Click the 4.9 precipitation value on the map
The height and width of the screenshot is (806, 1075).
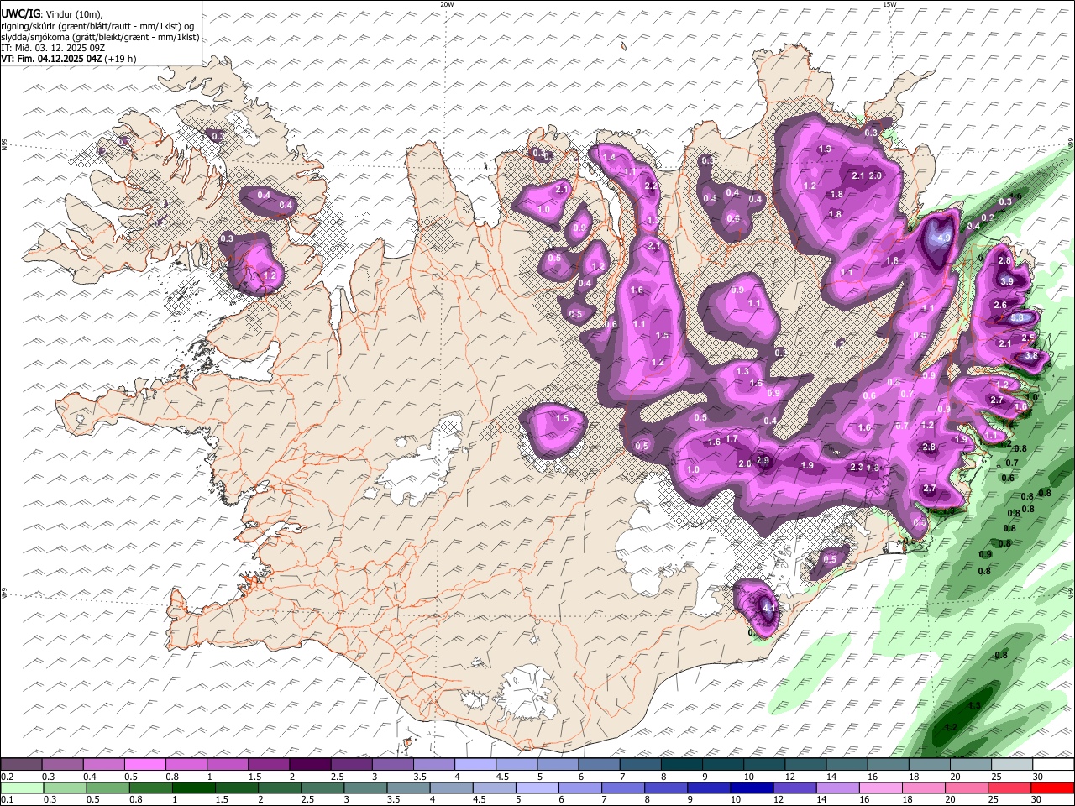click(943, 238)
